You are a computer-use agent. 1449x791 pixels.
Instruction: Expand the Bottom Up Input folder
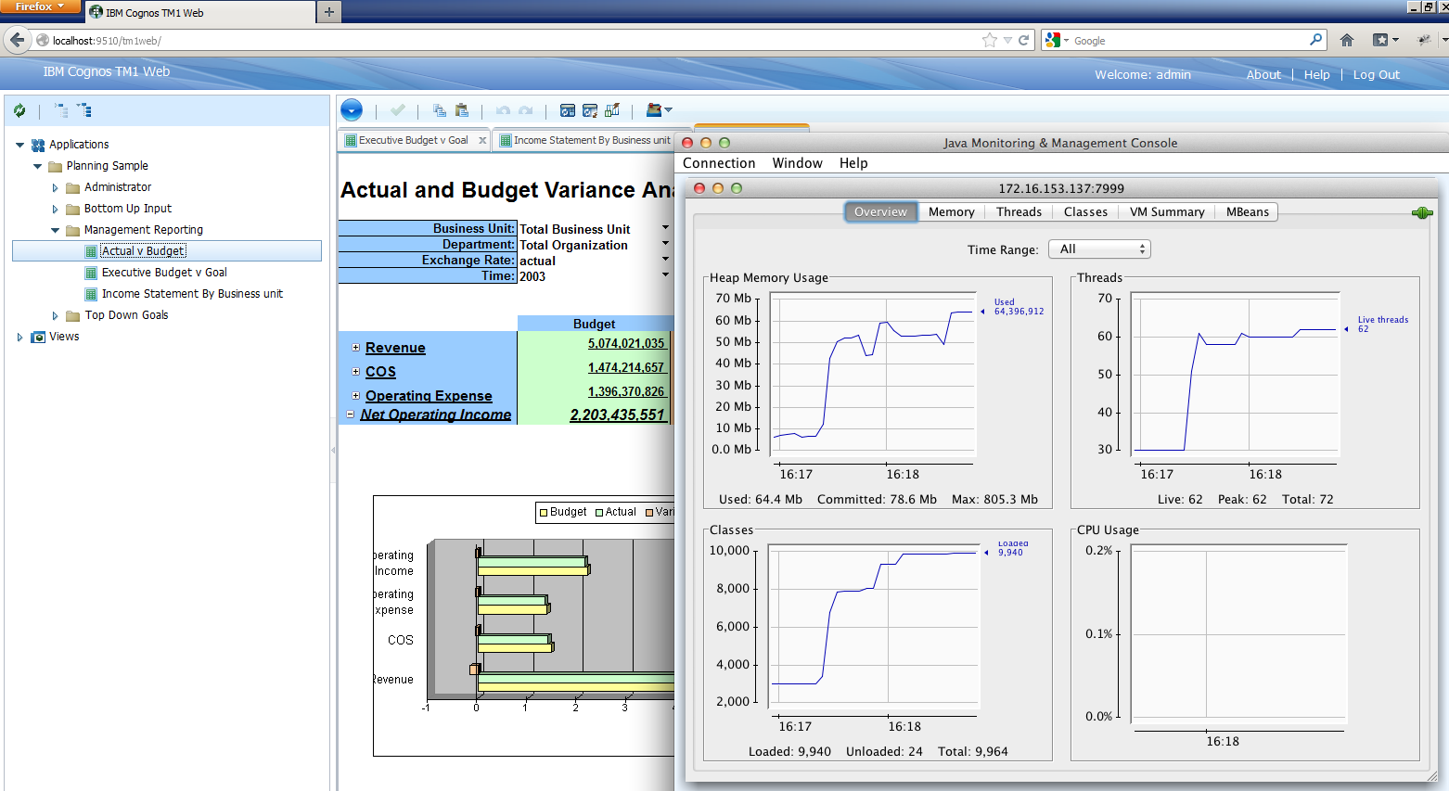pos(55,209)
